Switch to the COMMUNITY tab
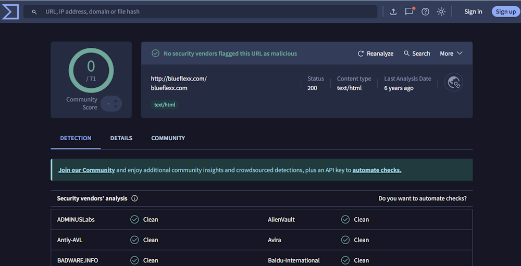Screen dimensions: 521x266 (168, 138)
